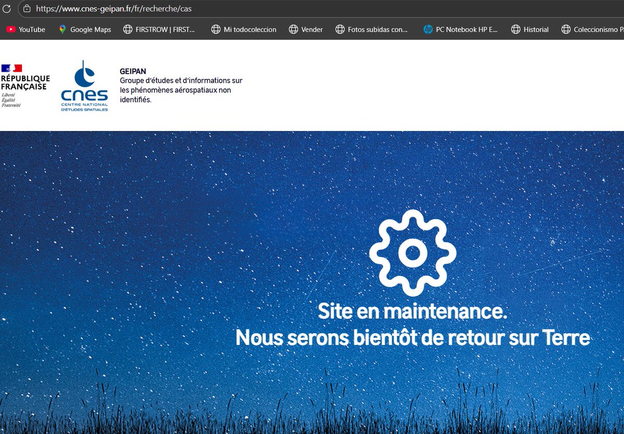624x434 pixels.
Task: Open Google Maps from the bookmarks bar
Action: click(x=89, y=30)
